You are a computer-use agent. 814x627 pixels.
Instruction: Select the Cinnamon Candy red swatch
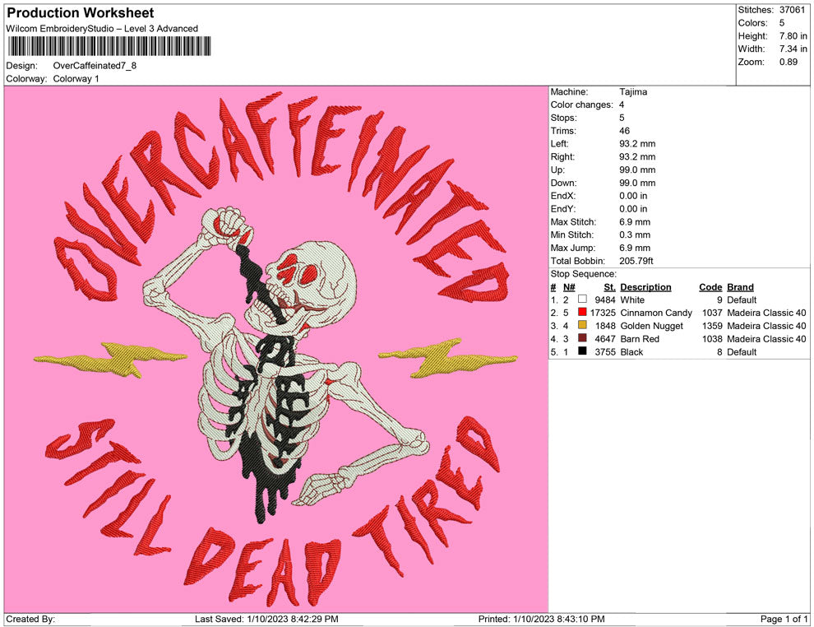coord(582,313)
